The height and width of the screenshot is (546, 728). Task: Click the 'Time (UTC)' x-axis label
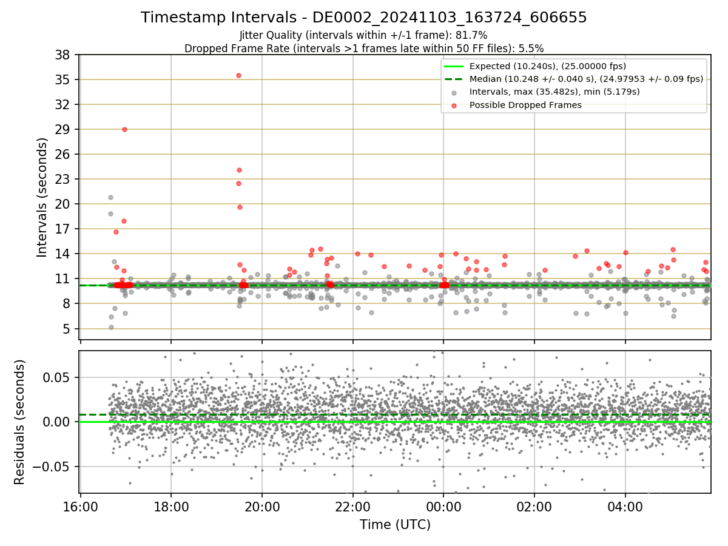[395, 524]
